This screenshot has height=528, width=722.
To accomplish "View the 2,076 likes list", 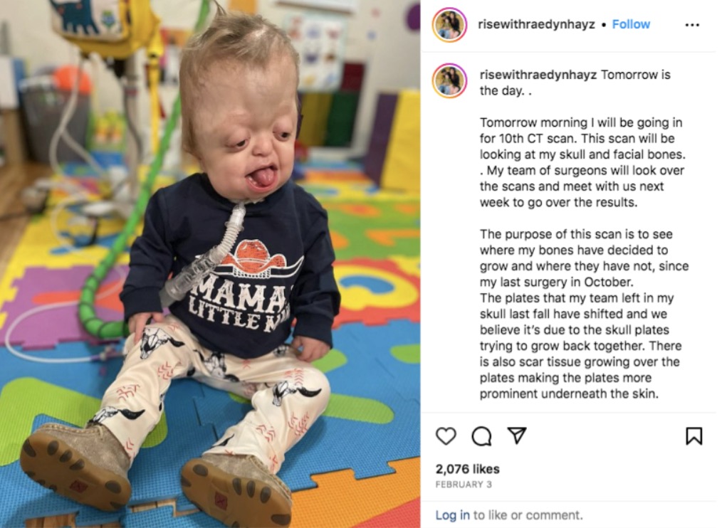I will pyautogui.click(x=467, y=469).
